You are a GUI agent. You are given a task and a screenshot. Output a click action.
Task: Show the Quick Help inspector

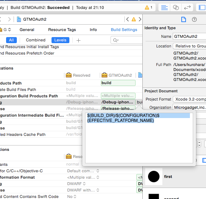tap(194, 20)
